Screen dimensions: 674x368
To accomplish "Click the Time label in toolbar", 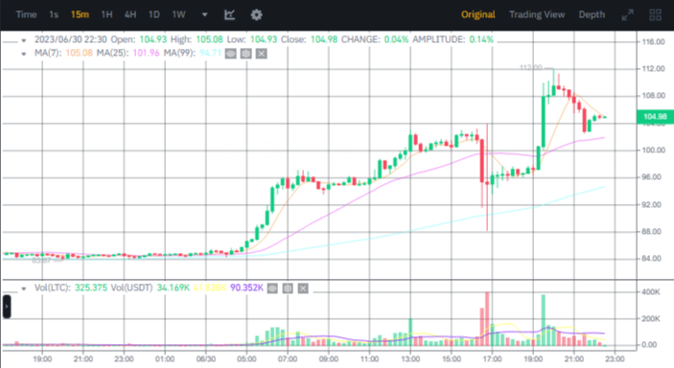I will click(x=26, y=14).
